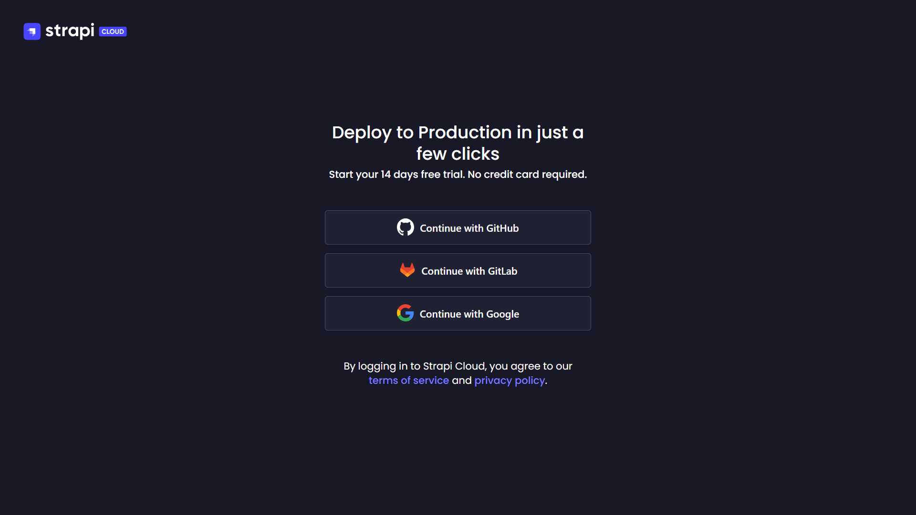Click the CLOUD badge next to strapi
The height and width of the screenshot is (515, 916).
point(113,31)
